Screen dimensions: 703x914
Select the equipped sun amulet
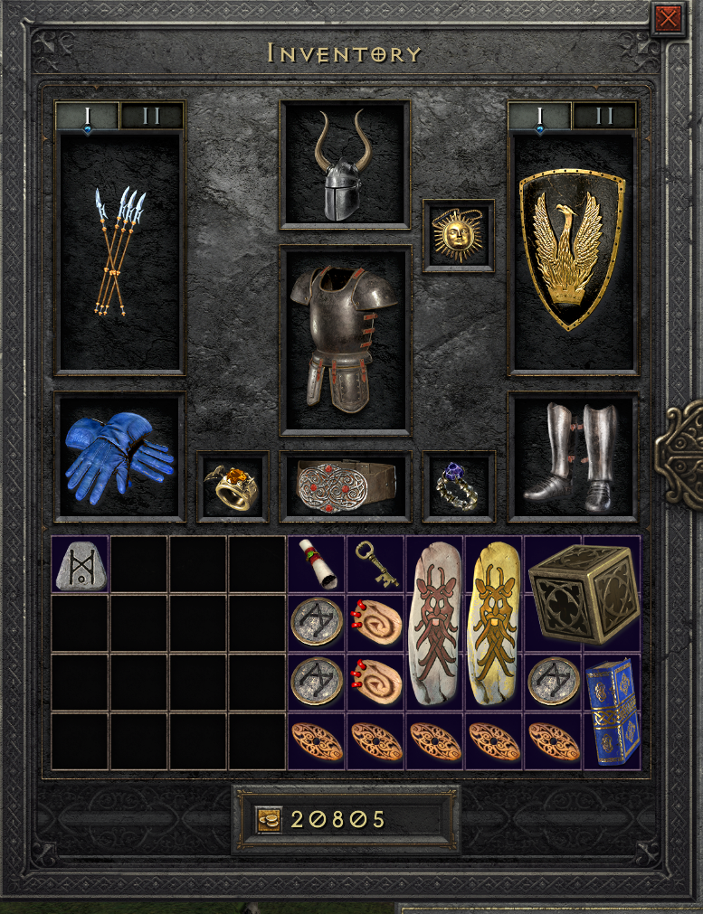[x=458, y=235]
